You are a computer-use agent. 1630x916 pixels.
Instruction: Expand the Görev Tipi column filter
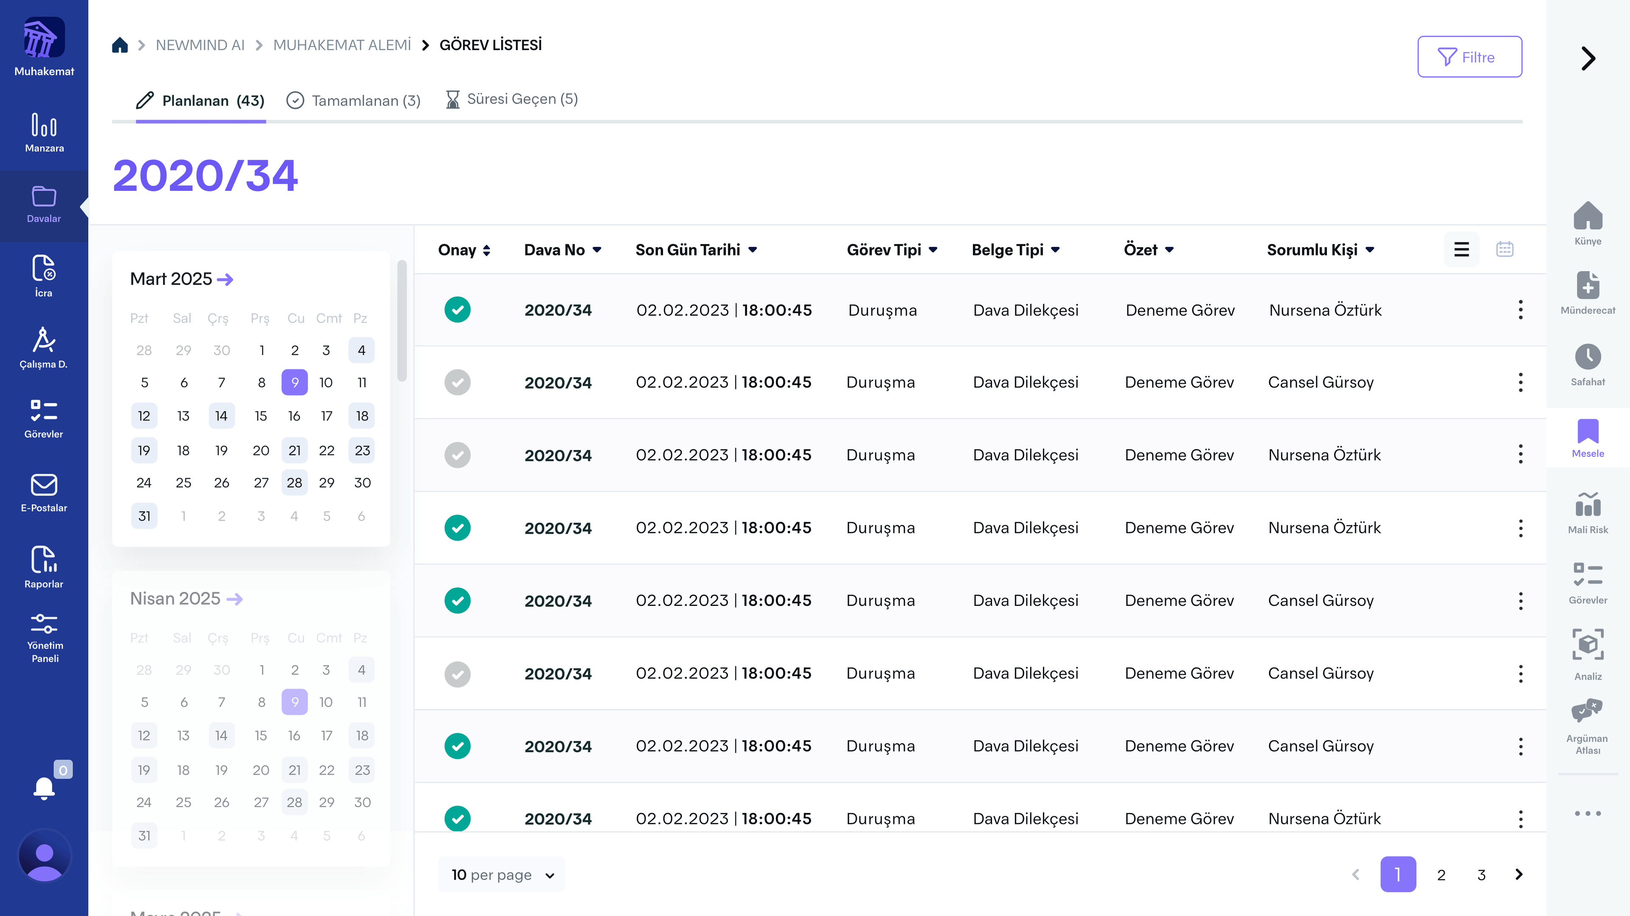pyautogui.click(x=933, y=250)
